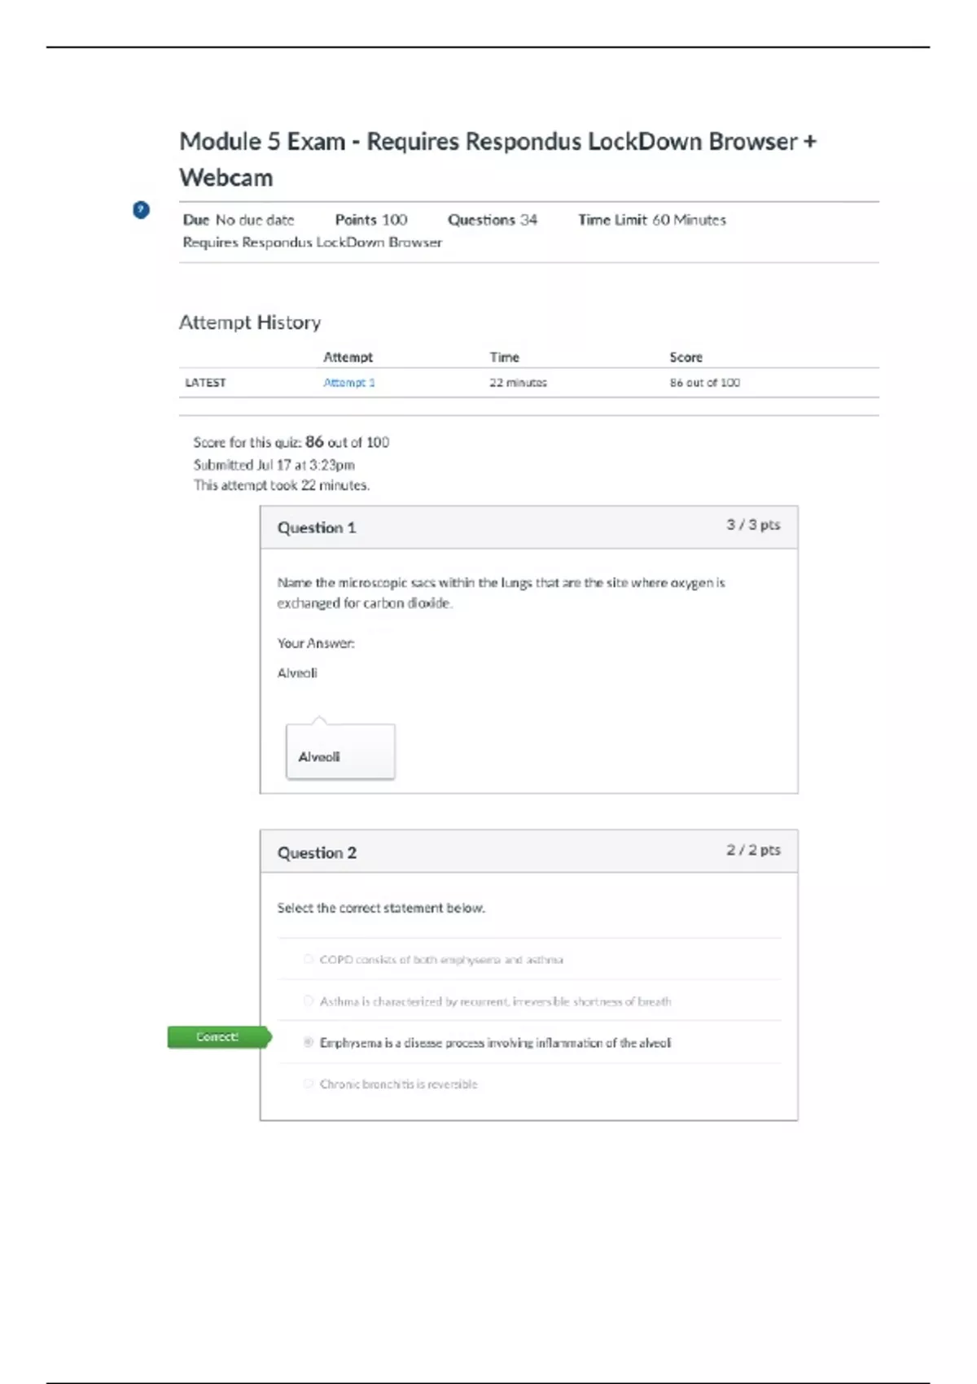Click the Time column header
Screen dimensions: 977x1384
504,357
